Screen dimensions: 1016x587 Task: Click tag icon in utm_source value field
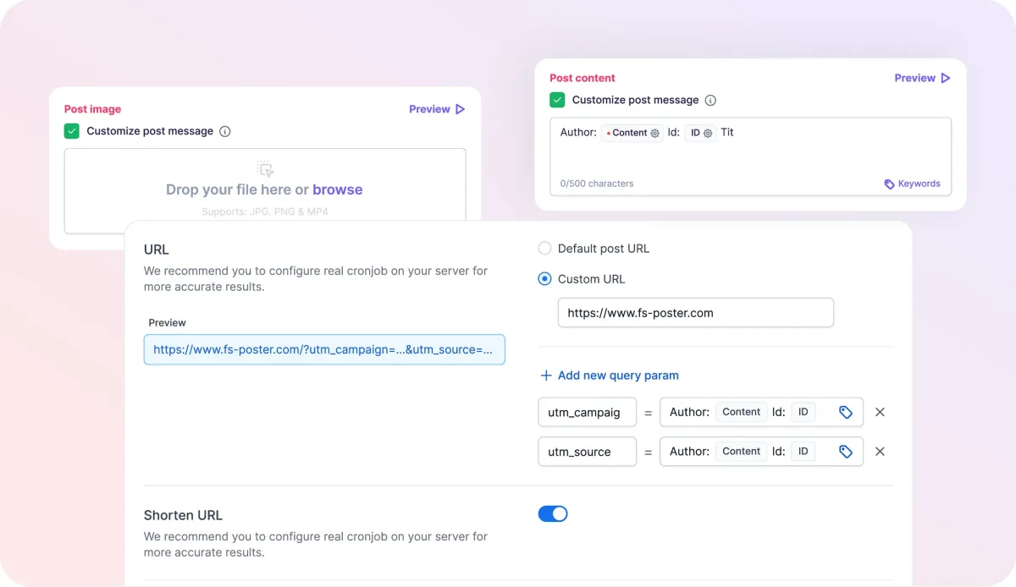tap(845, 452)
